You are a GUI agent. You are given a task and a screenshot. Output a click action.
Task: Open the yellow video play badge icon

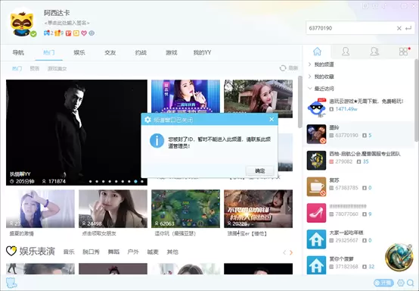click(76, 33)
